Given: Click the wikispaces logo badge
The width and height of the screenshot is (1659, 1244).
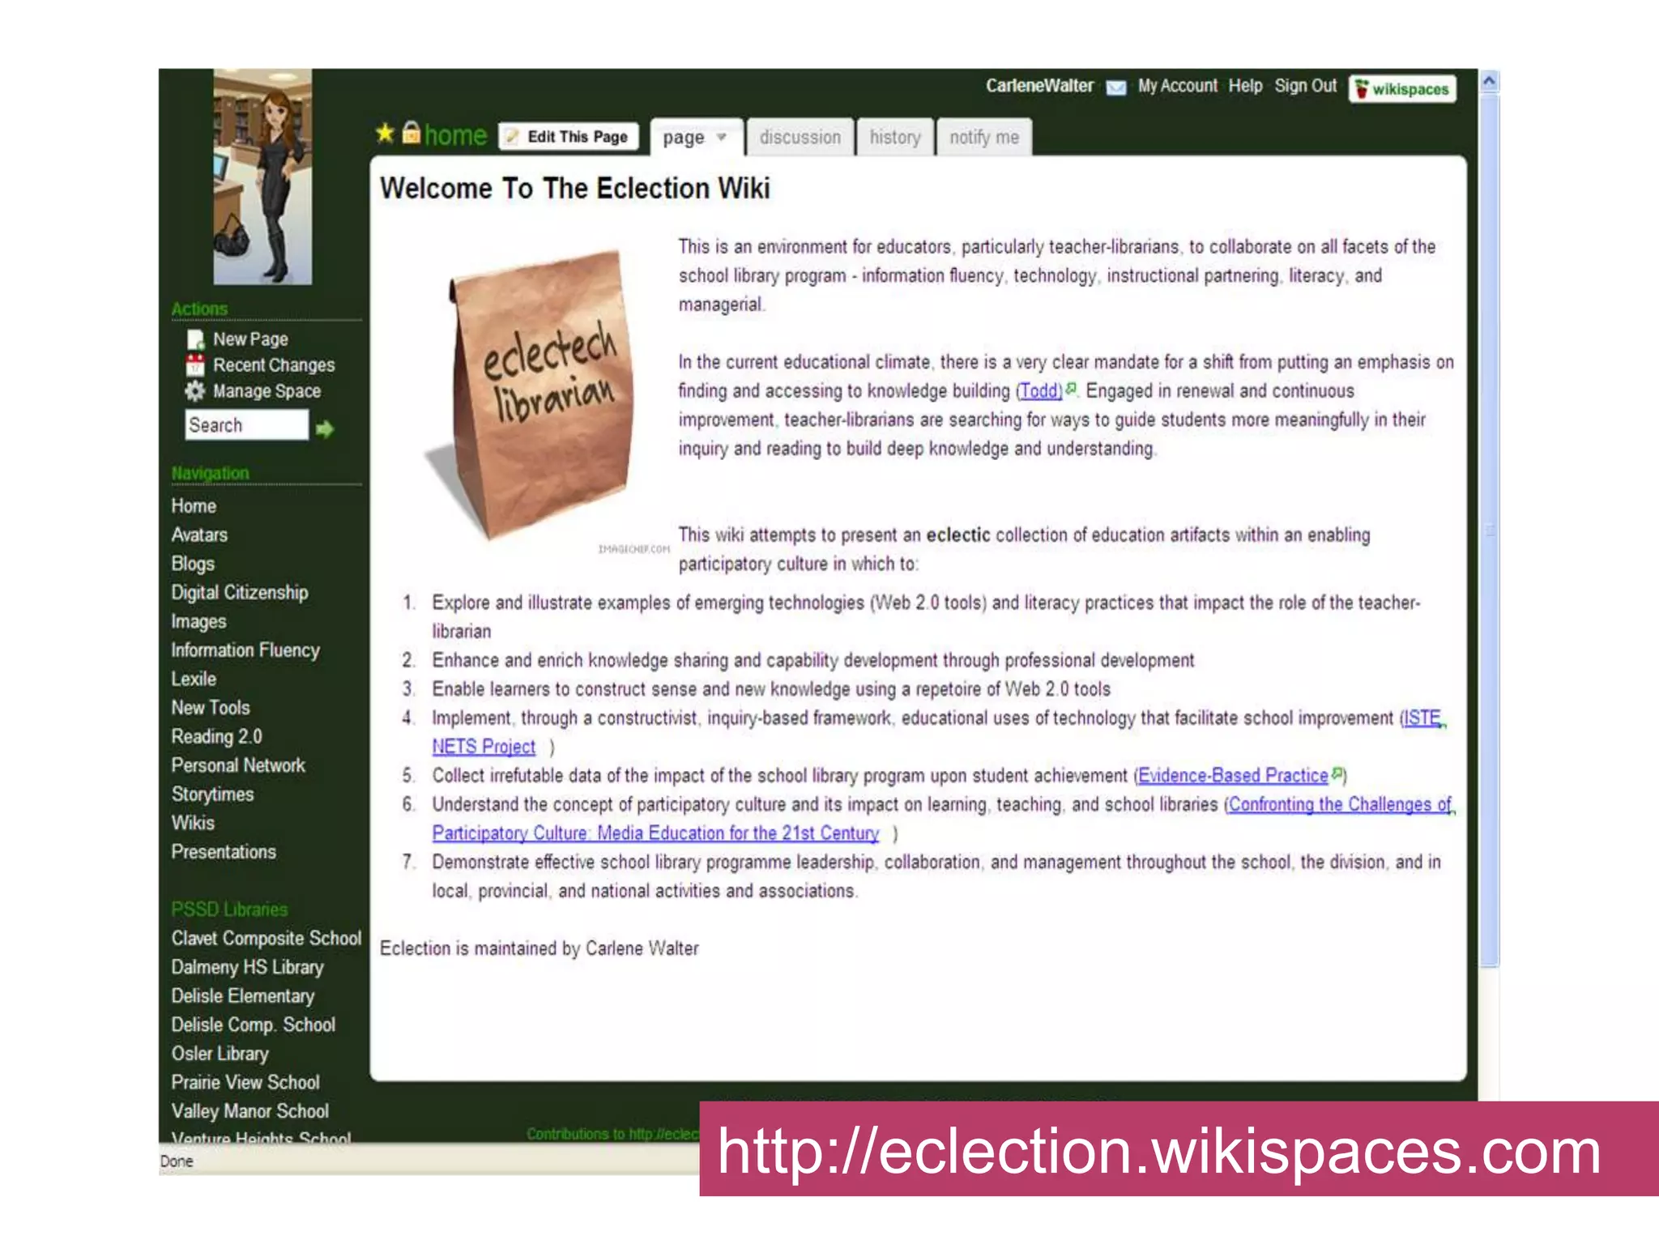Looking at the screenshot, I should (1402, 89).
